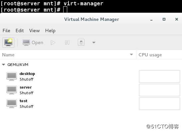Select the test virtual machine
Image resolution: width=182 pixels, height=132 pixels.
[x=91, y=103]
